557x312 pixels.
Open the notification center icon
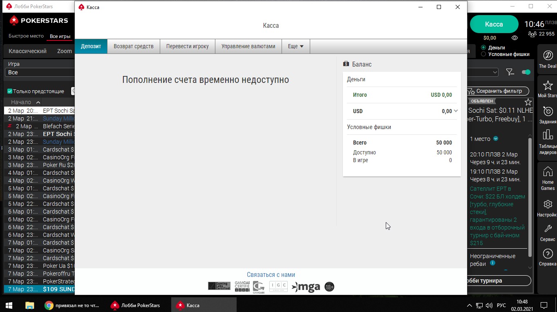[544, 305]
